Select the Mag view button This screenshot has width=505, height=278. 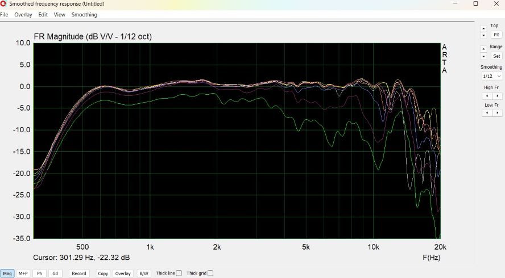pos(7,273)
